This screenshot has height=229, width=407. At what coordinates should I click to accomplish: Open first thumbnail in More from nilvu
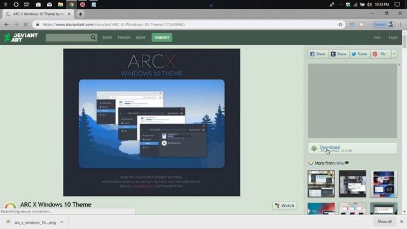click(321, 184)
